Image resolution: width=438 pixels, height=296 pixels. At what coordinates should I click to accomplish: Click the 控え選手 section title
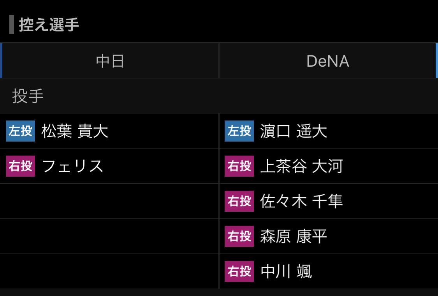(49, 25)
